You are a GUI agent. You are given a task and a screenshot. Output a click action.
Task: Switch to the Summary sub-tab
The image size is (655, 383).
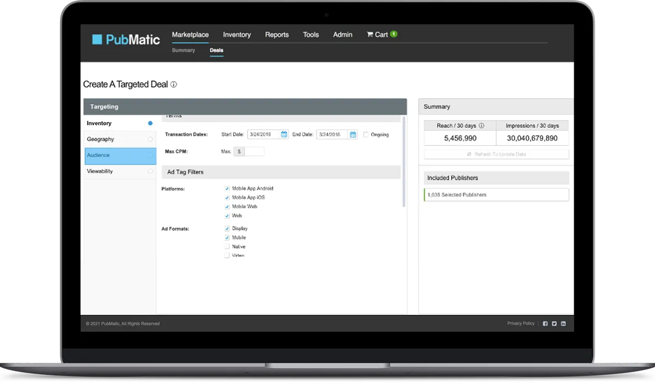(183, 50)
